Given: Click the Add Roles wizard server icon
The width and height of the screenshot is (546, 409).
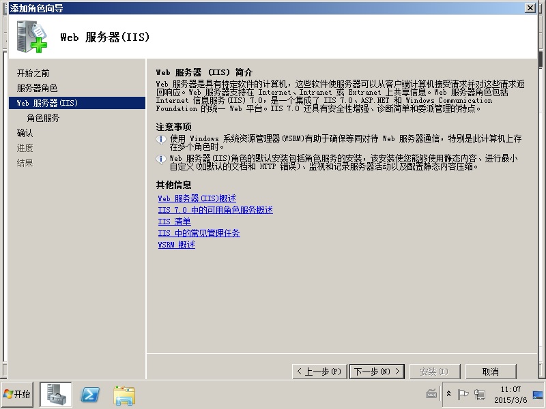Looking at the screenshot, I should pos(31,37).
